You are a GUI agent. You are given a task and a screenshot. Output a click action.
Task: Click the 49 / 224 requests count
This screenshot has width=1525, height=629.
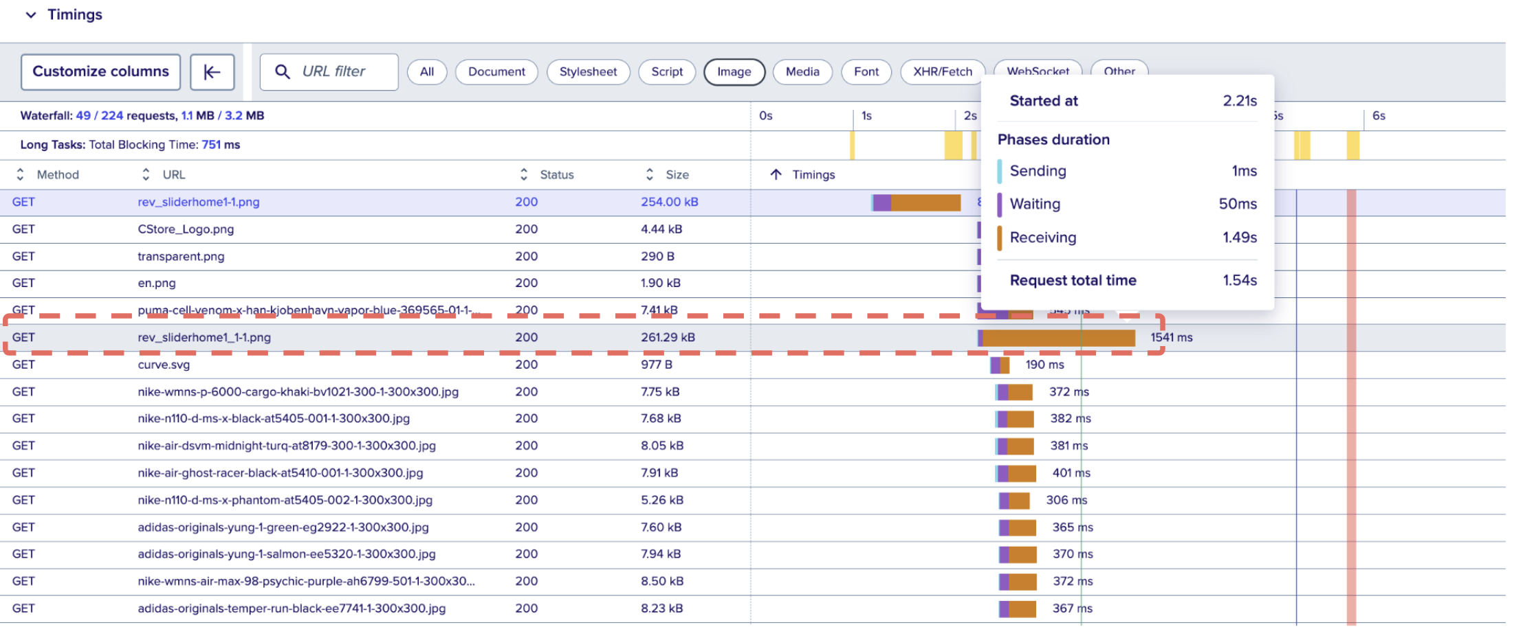click(x=100, y=115)
